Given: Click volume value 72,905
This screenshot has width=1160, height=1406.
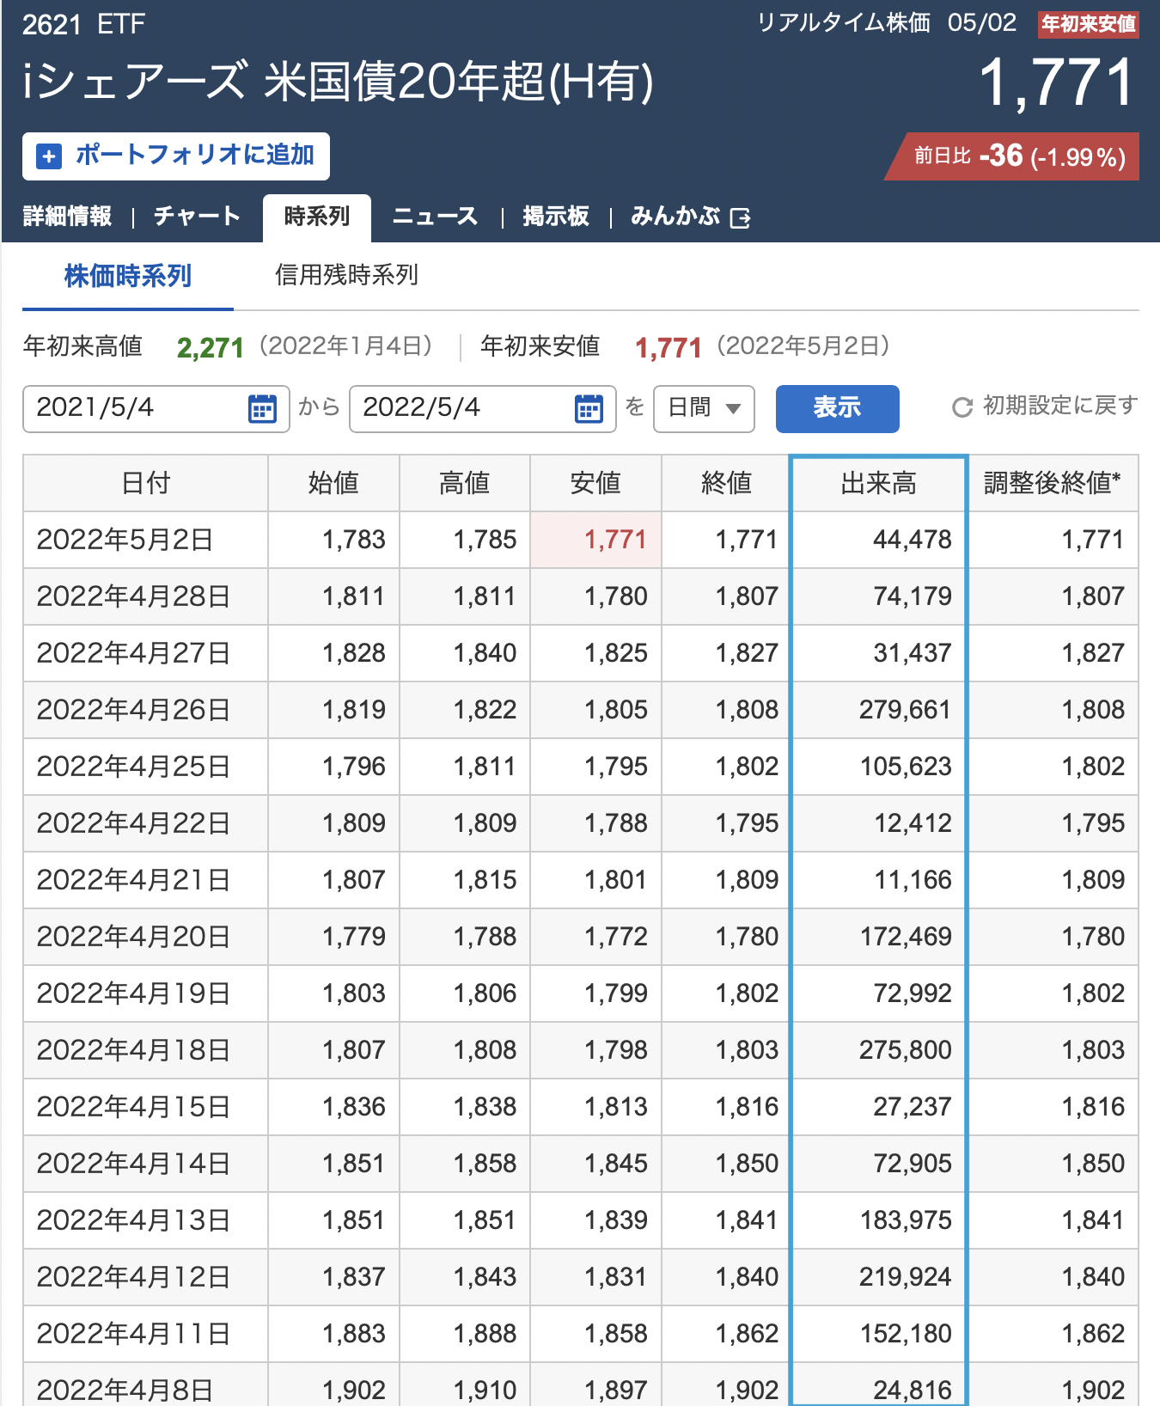Looking at the screenshot, I should point(913,1164).
